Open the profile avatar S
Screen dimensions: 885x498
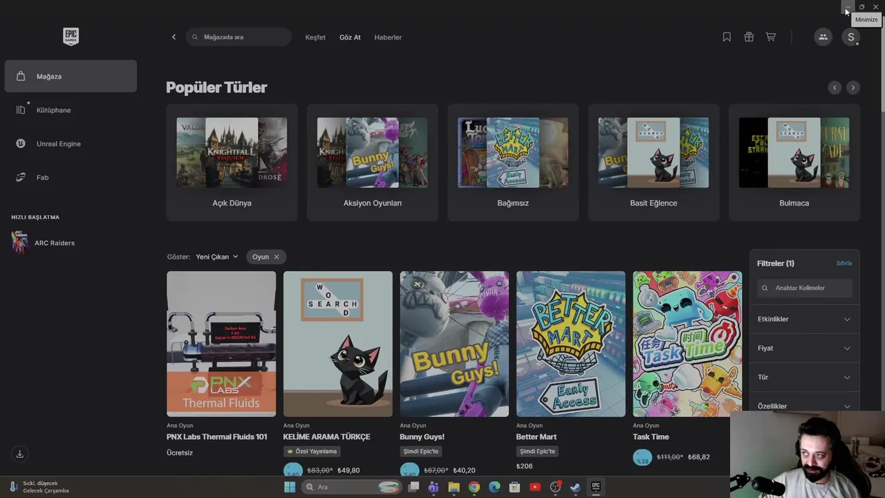[851, 37]
